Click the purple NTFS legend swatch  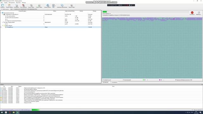point(160,80)
